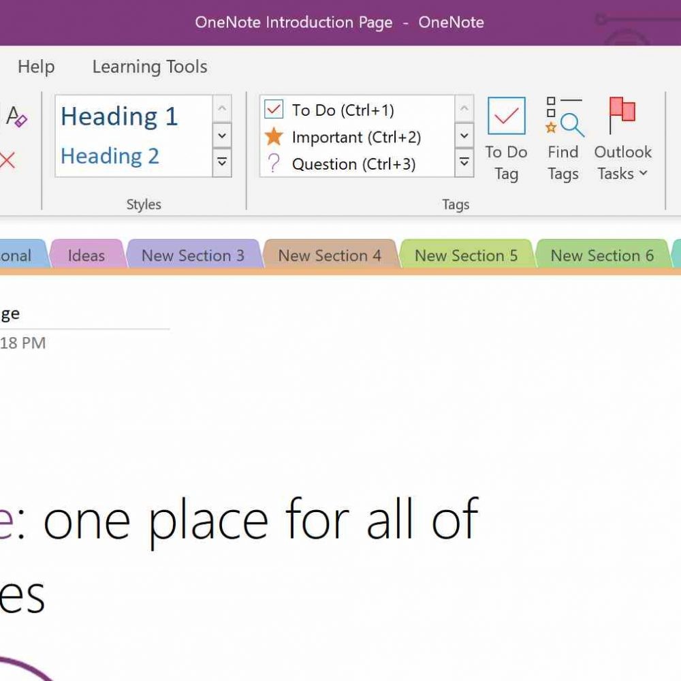
Task: Switch to New Section 3 tab
Action: coord(193,255)
